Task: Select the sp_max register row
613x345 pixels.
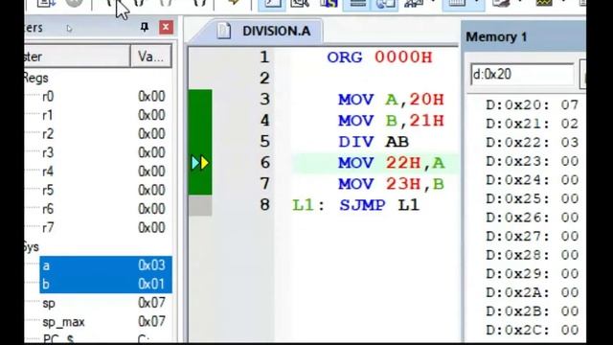Action: [x=103, y=322]
